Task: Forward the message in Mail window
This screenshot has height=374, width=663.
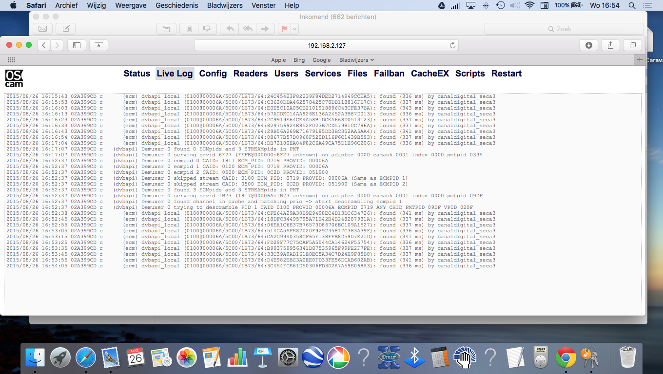Action: point(265,29)
